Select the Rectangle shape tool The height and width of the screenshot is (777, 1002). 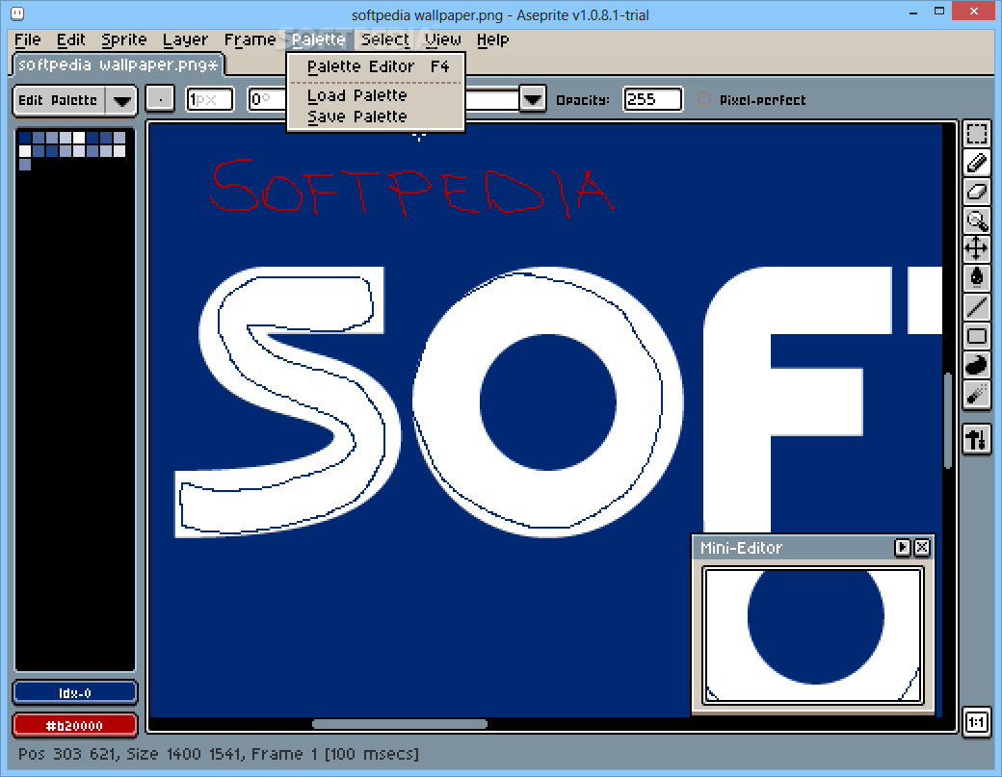(x=976, y=336)
